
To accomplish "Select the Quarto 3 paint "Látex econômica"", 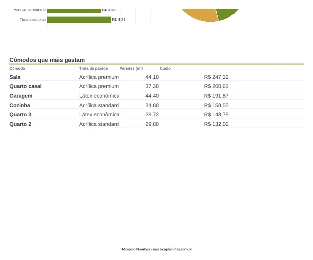I will [99, 115].
